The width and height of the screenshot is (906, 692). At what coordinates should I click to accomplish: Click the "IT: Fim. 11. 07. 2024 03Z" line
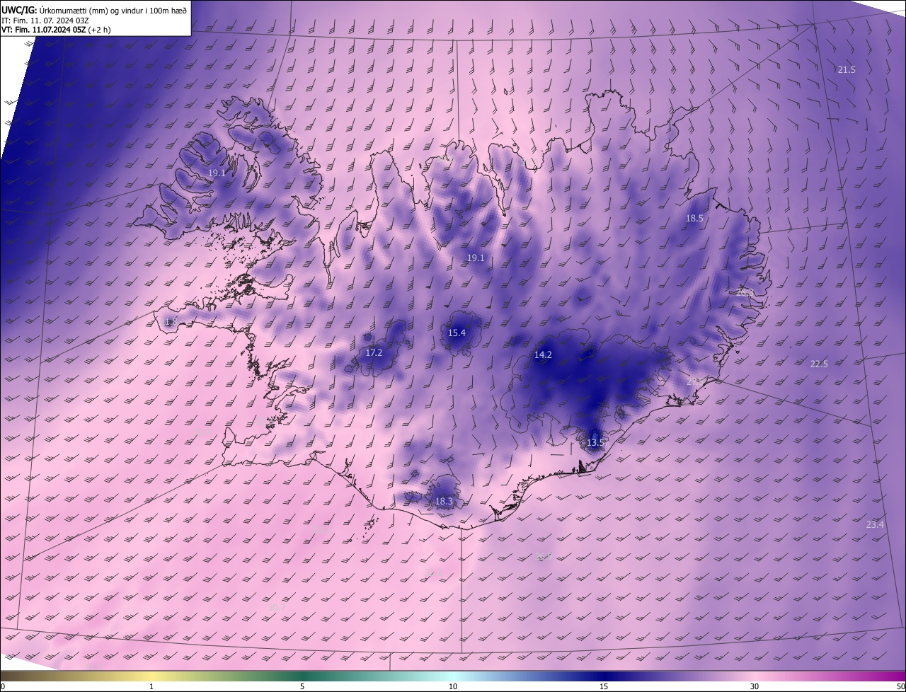pyautogui.click(x=45, y=20)
